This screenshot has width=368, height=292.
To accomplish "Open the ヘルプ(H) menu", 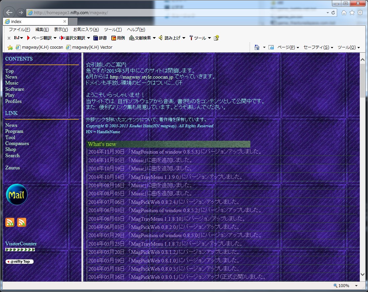I will pos(136,30).
